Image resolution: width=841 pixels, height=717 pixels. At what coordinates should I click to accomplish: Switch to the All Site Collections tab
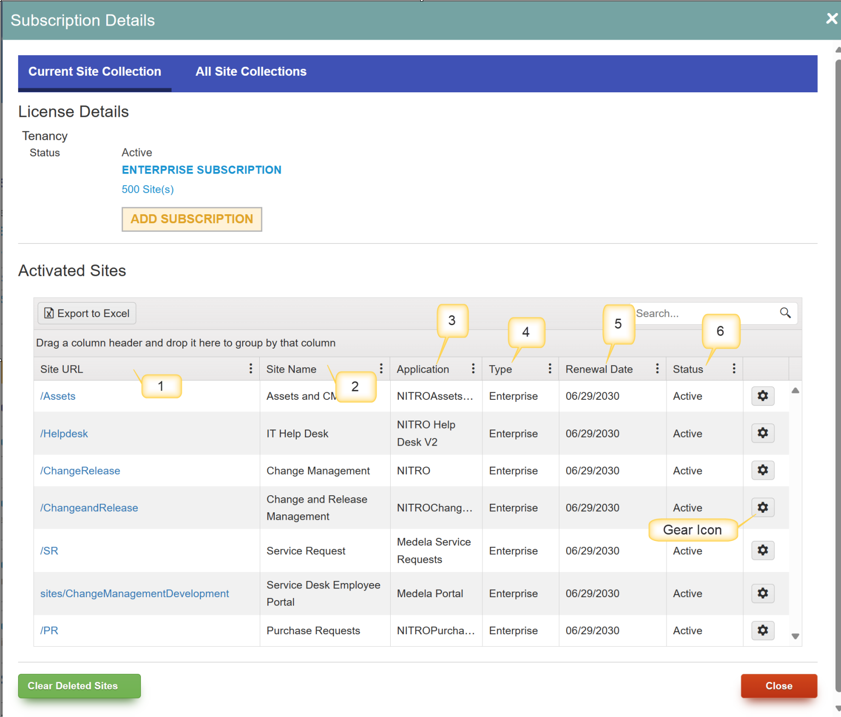pyautogui.click(x=251, y=72)
